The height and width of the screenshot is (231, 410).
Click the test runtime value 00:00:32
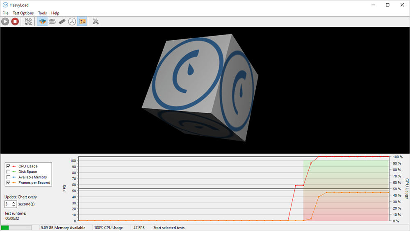(12, 218)
